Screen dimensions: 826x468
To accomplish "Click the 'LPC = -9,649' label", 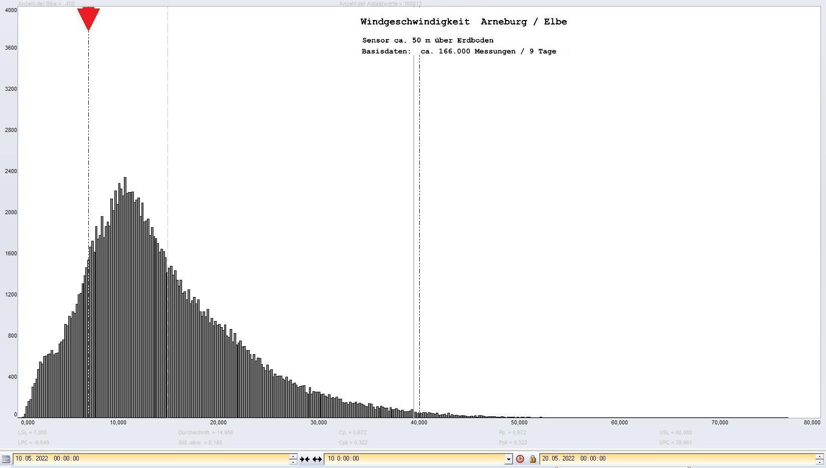I will click(34, 442).
